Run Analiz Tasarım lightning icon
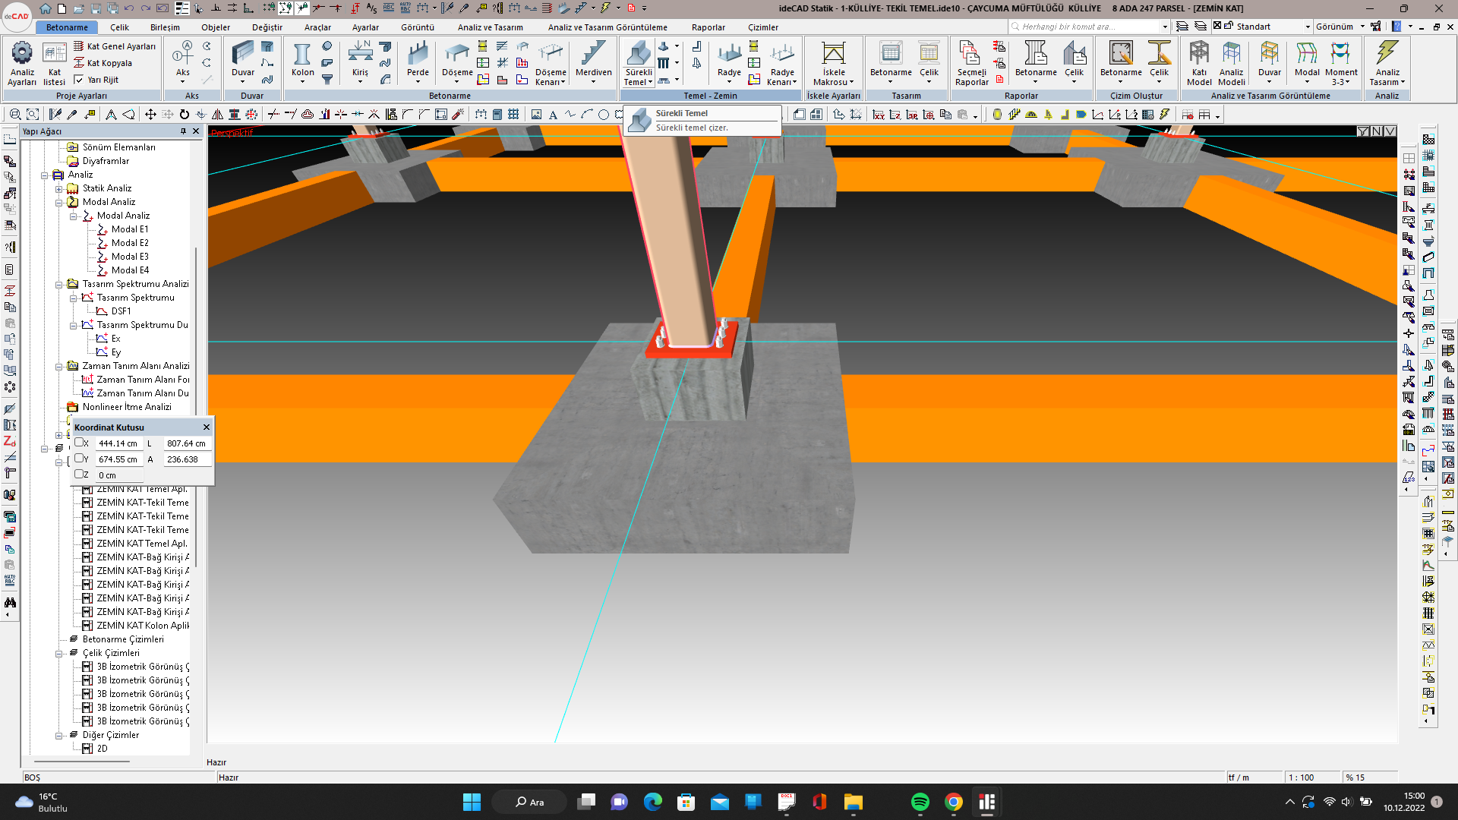 [1387, 63]
